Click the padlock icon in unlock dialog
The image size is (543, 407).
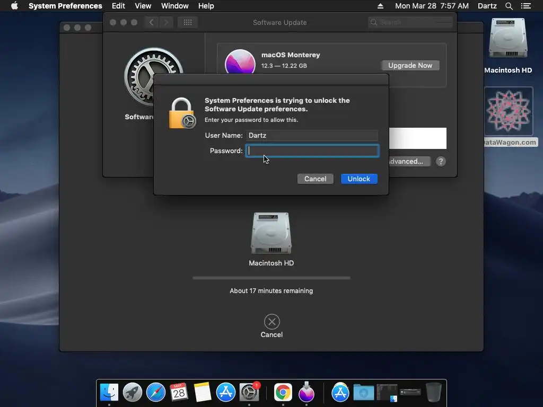(182, 113)
